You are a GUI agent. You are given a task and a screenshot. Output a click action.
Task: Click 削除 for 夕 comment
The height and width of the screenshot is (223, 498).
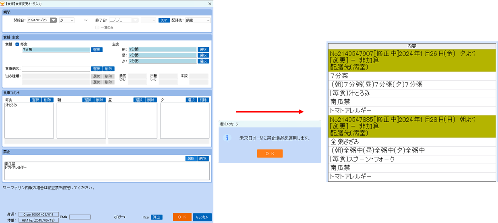tap(204, 100)
